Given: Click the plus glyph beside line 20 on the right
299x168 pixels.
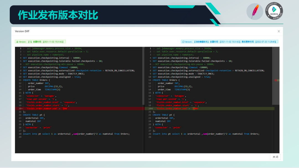Looking at the screenshot, I should point(152,108).
